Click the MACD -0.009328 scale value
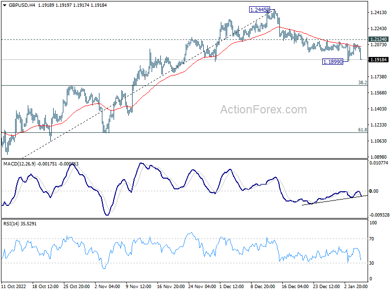The height and width of the screenshot is (292, 390). pyautogui.click(x=379, y=215)
